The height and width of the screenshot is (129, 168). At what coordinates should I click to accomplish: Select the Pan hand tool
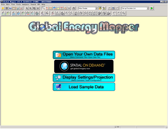point(47,8)
